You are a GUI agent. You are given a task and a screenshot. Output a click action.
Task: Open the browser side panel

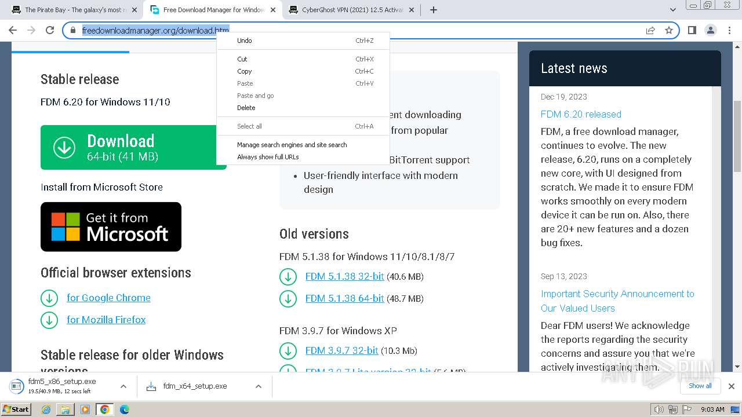692,30
